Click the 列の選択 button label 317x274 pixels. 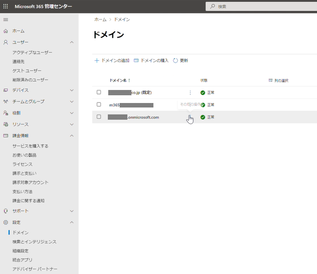tap(282, 81)
